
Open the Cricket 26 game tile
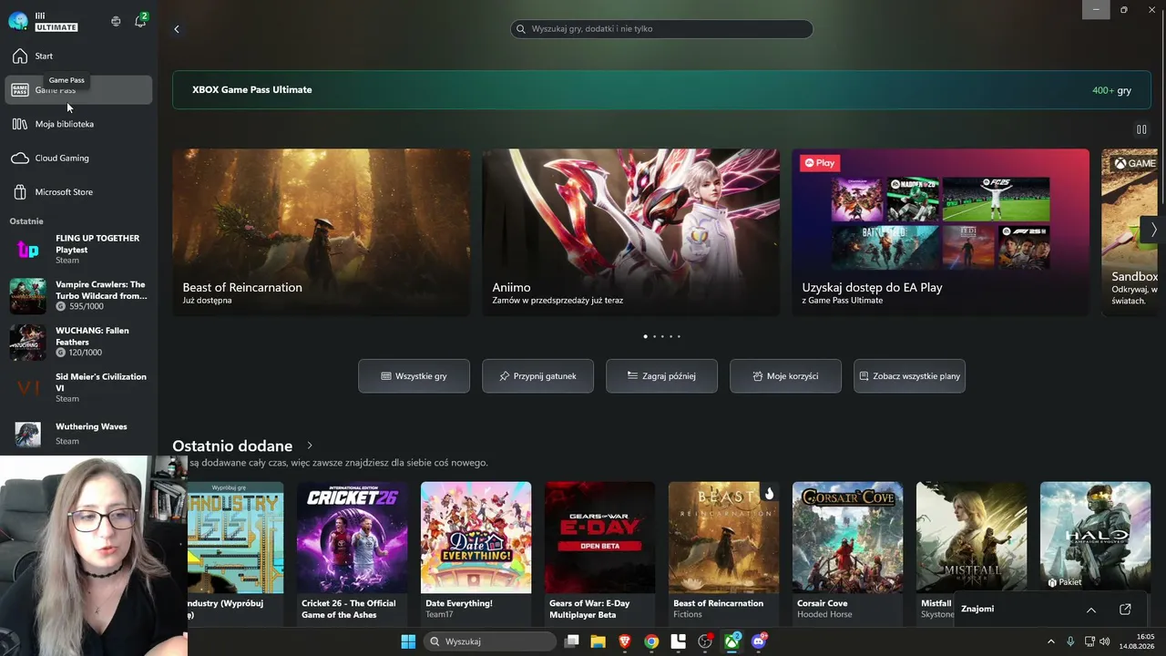pos(353,552)
